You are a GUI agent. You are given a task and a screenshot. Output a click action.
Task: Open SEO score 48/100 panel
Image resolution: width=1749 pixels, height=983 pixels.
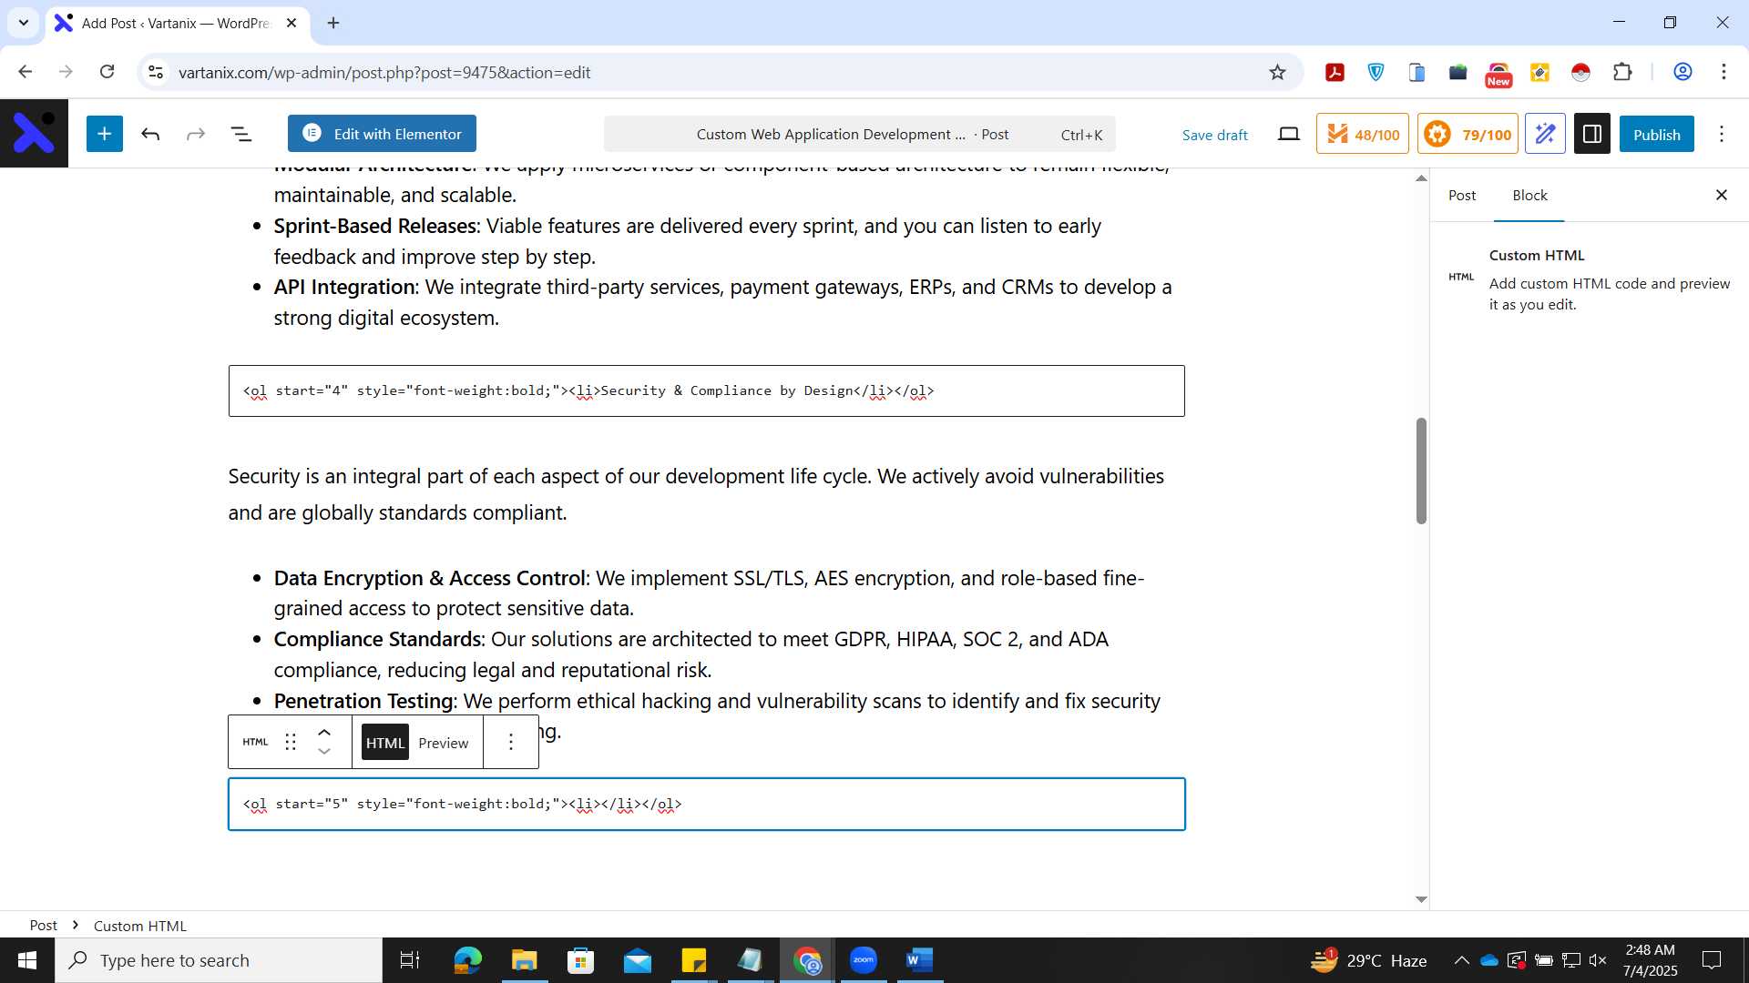(1363, 134)
